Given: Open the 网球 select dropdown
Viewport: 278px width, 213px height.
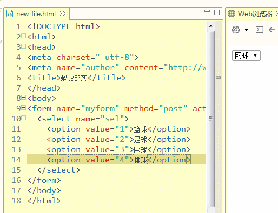Looking at the screenshot, I should pyautogui.click(x=246, y=56).
